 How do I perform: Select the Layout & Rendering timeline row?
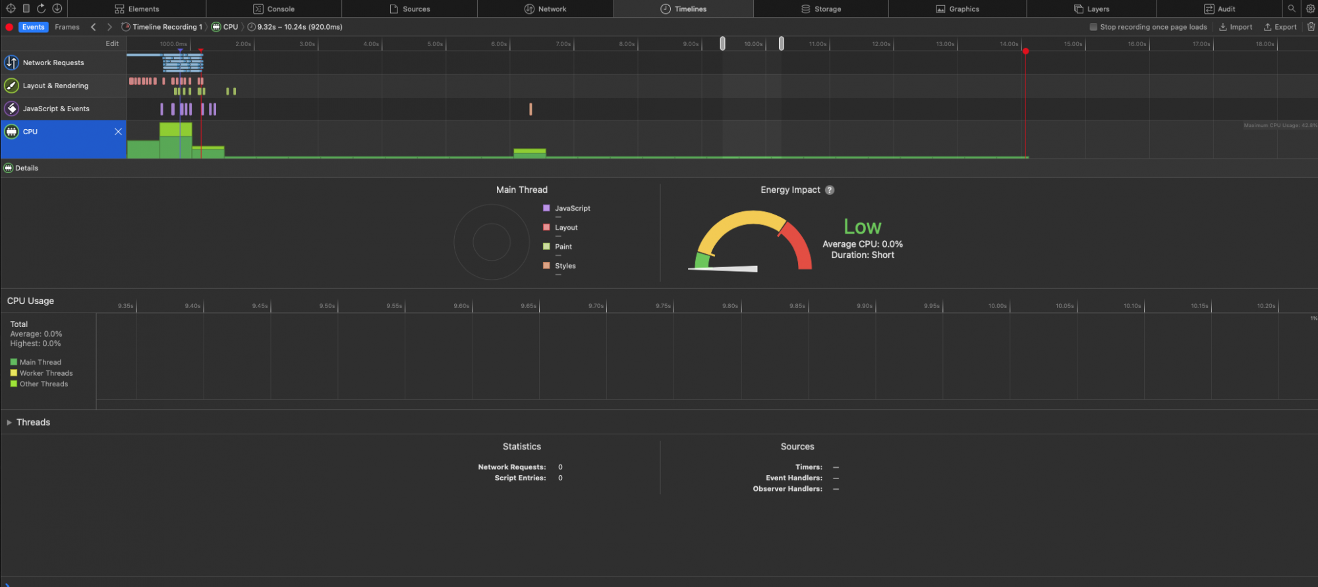click(63, 86)
